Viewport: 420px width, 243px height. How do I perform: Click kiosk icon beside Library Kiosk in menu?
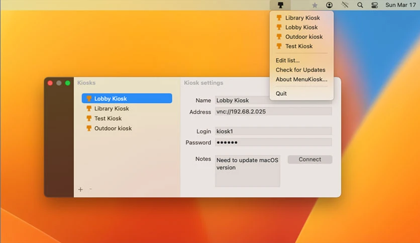click(279, 18)
